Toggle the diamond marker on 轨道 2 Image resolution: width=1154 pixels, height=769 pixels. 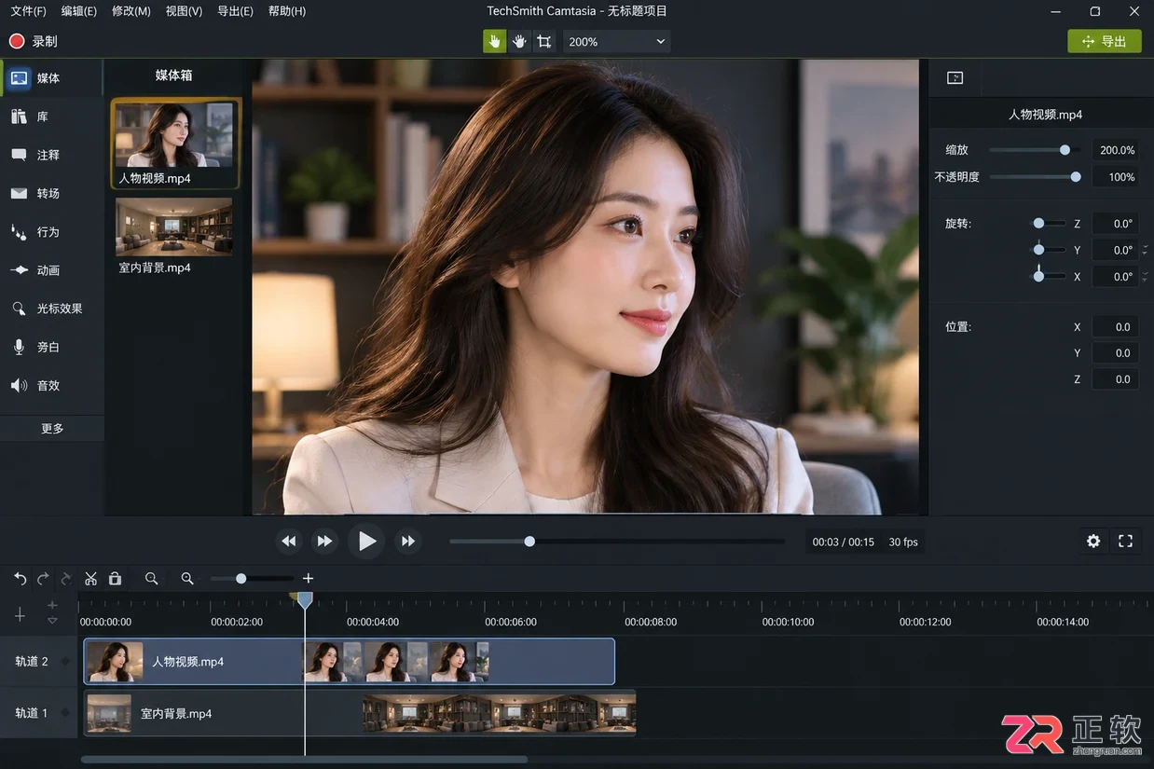(x=65, y=662)
